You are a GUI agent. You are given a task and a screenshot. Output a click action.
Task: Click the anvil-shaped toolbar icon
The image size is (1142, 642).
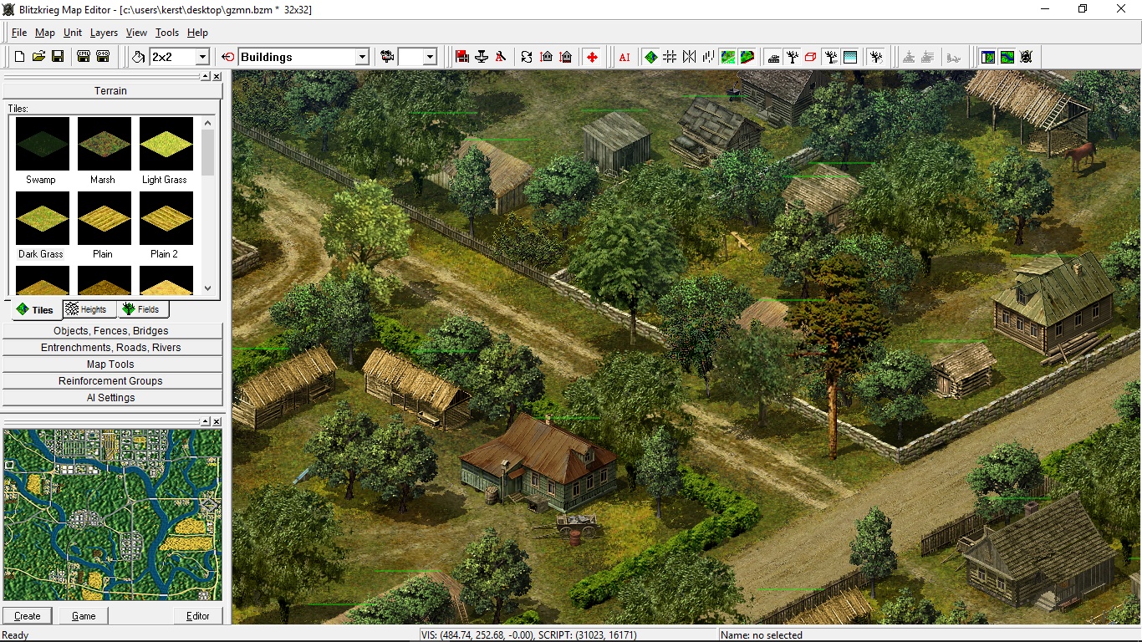point(482,57)
